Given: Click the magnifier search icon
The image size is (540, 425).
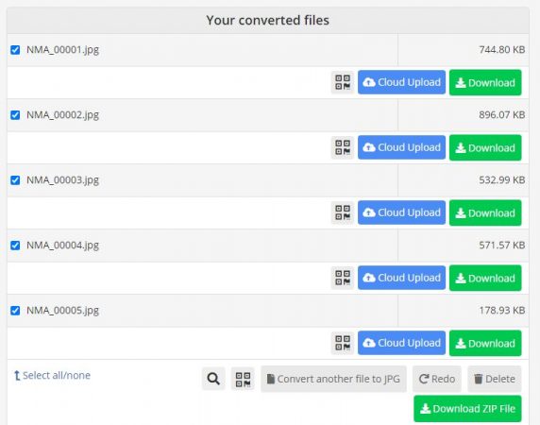Looking at the screenshot, I should (213, 379).
